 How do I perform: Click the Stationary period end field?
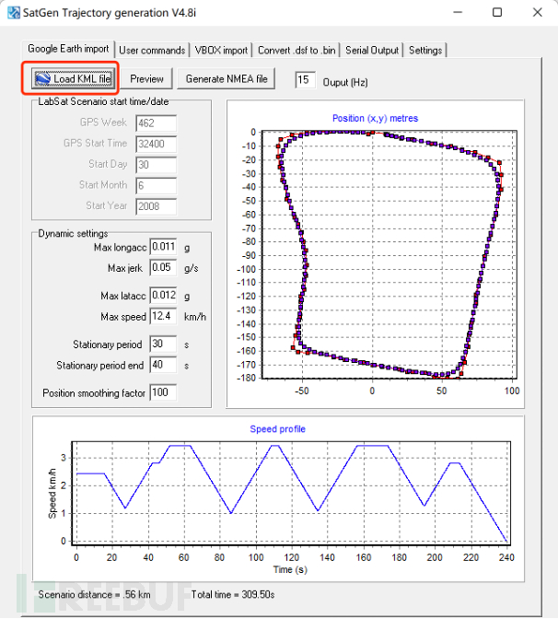tap(163, 365)
